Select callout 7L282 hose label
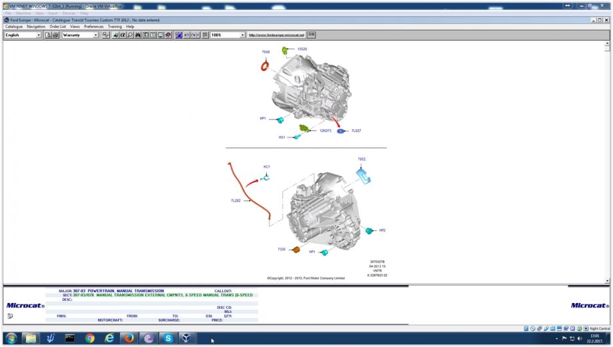The height and width of the screenshot is (347, 613). [235, 201]
